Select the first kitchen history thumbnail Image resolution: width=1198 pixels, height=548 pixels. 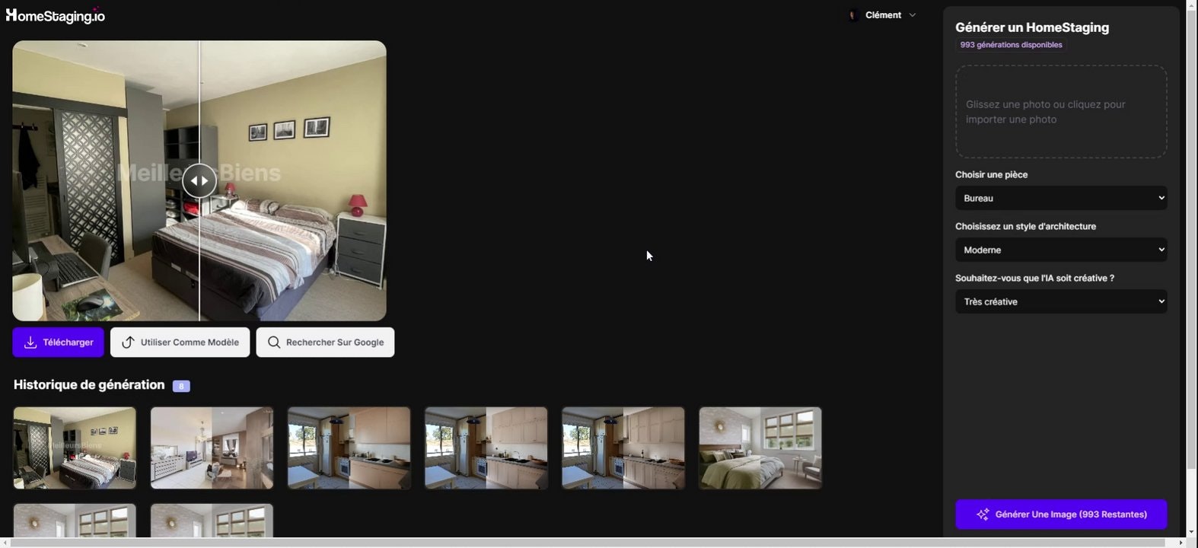[x=349, y=448]
